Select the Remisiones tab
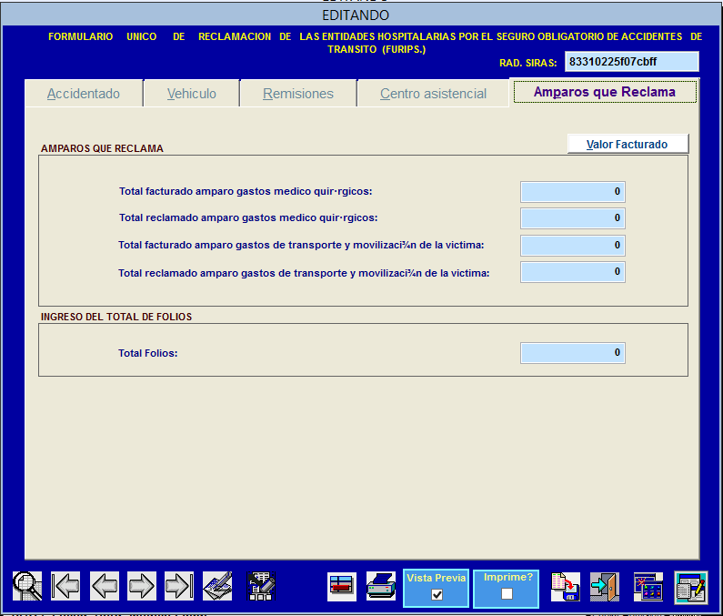Screen dimensions: 723x616 pos(298,94)
